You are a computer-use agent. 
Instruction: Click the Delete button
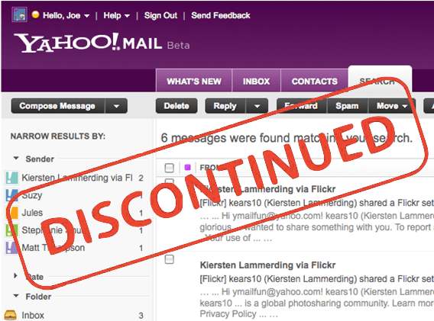(x=177, y=106)
